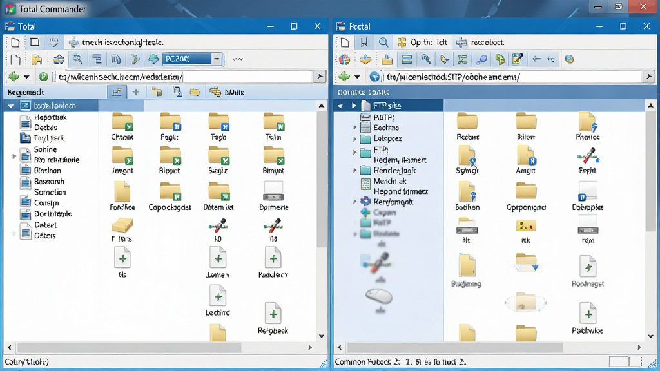Click the square outline icon in Total window toolbar
The image size is (660, 371).
click(x=35, y=42)
